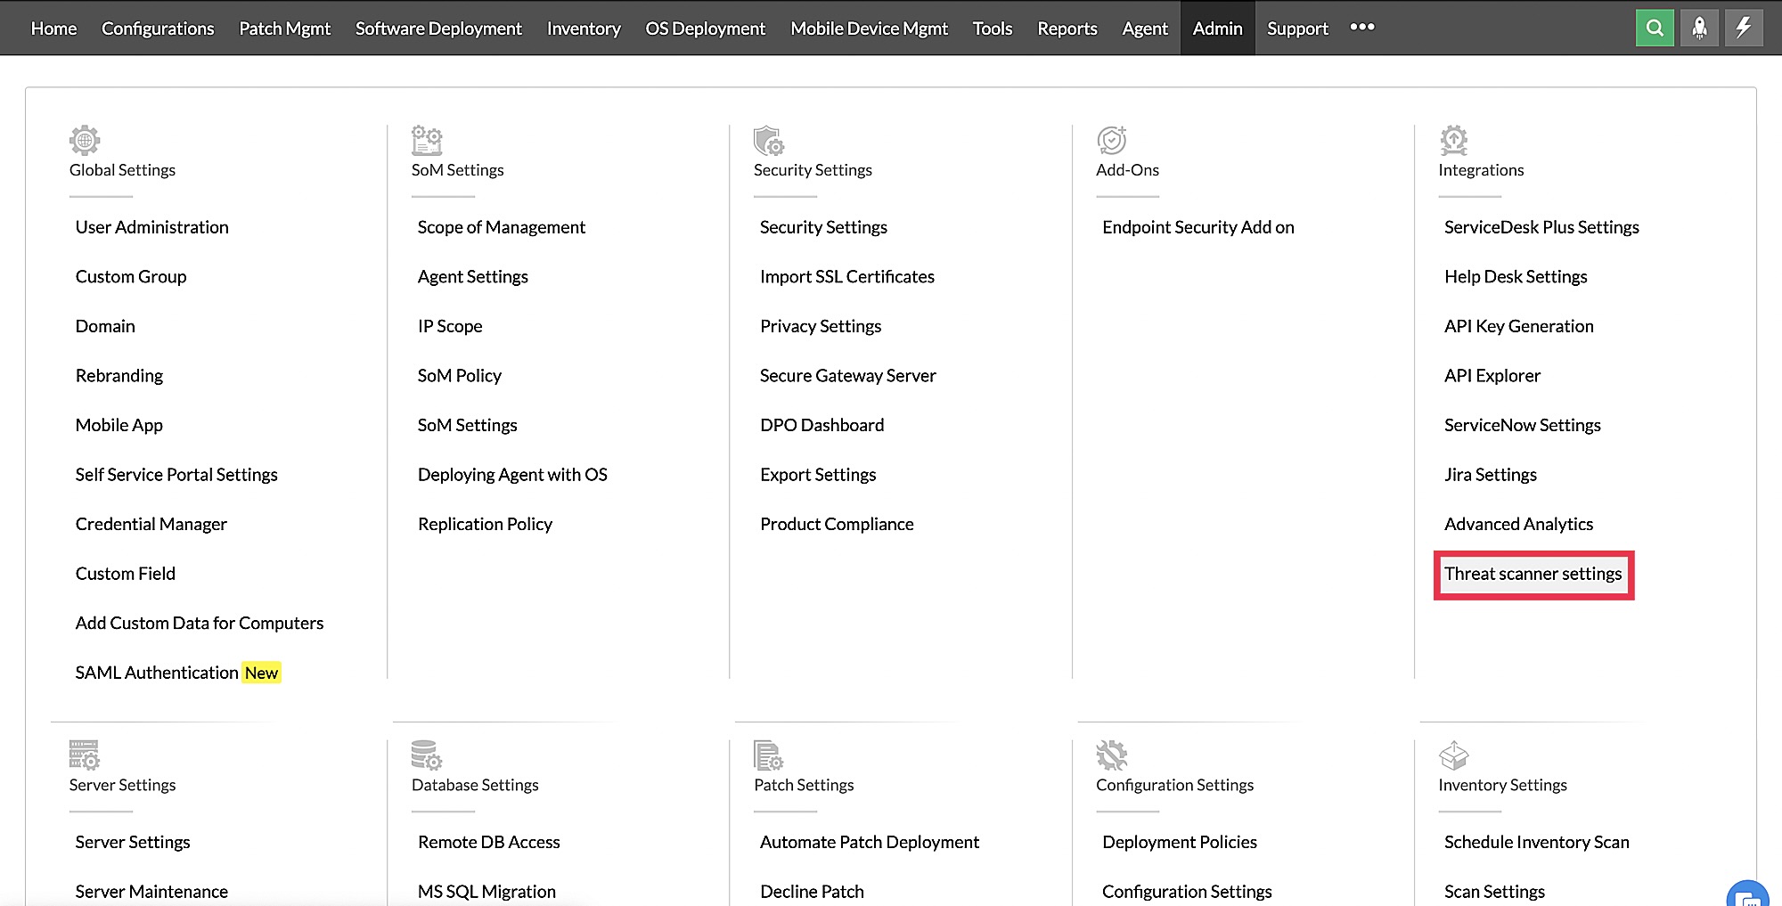Switch to the Inventory tab

(584, 29)
